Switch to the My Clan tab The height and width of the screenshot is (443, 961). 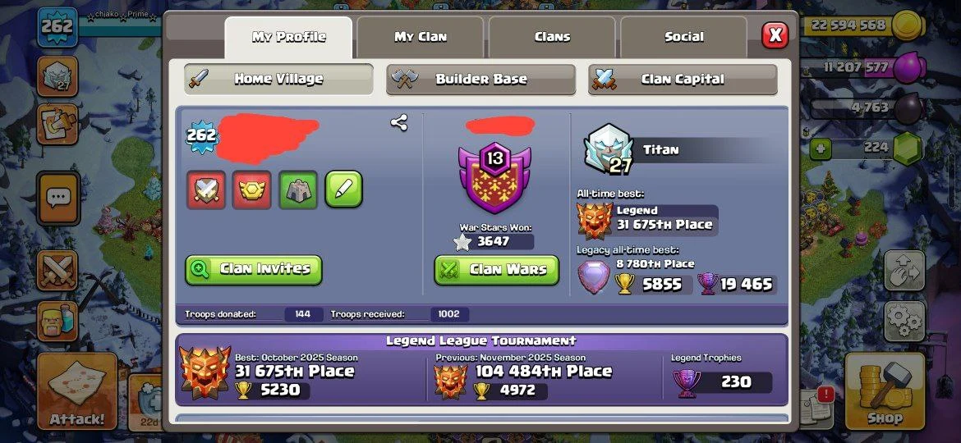pyautogui.click(x=421, y=37)
